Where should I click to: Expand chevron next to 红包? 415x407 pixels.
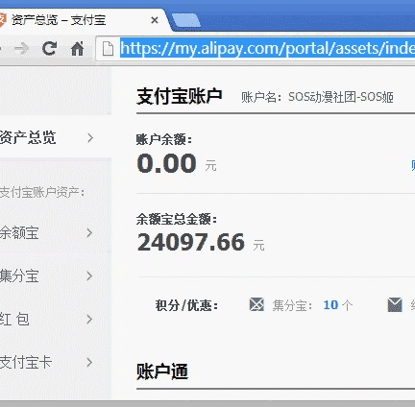tap(90, 319)
